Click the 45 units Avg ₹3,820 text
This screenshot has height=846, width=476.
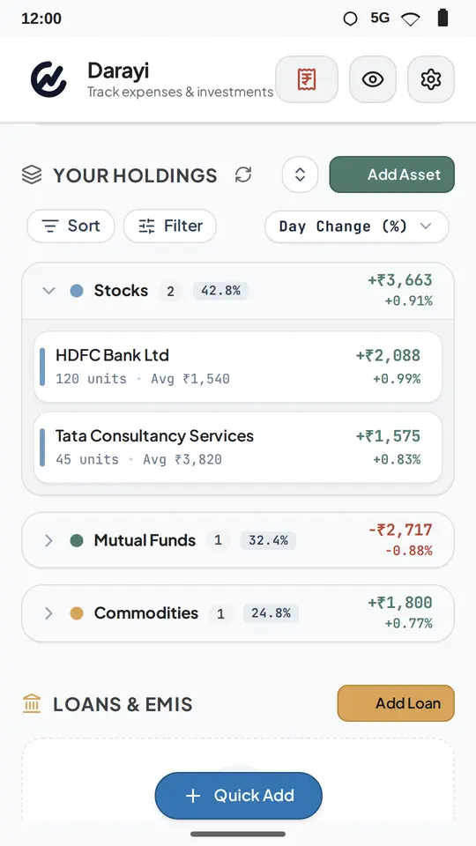tap(138, 460)
